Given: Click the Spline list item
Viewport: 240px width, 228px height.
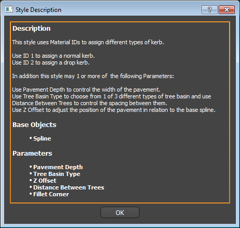Looking at the screenshot, I should tap(42, 138).
